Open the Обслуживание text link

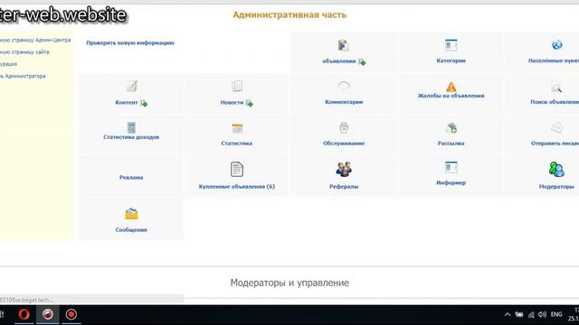click(344, 143)
